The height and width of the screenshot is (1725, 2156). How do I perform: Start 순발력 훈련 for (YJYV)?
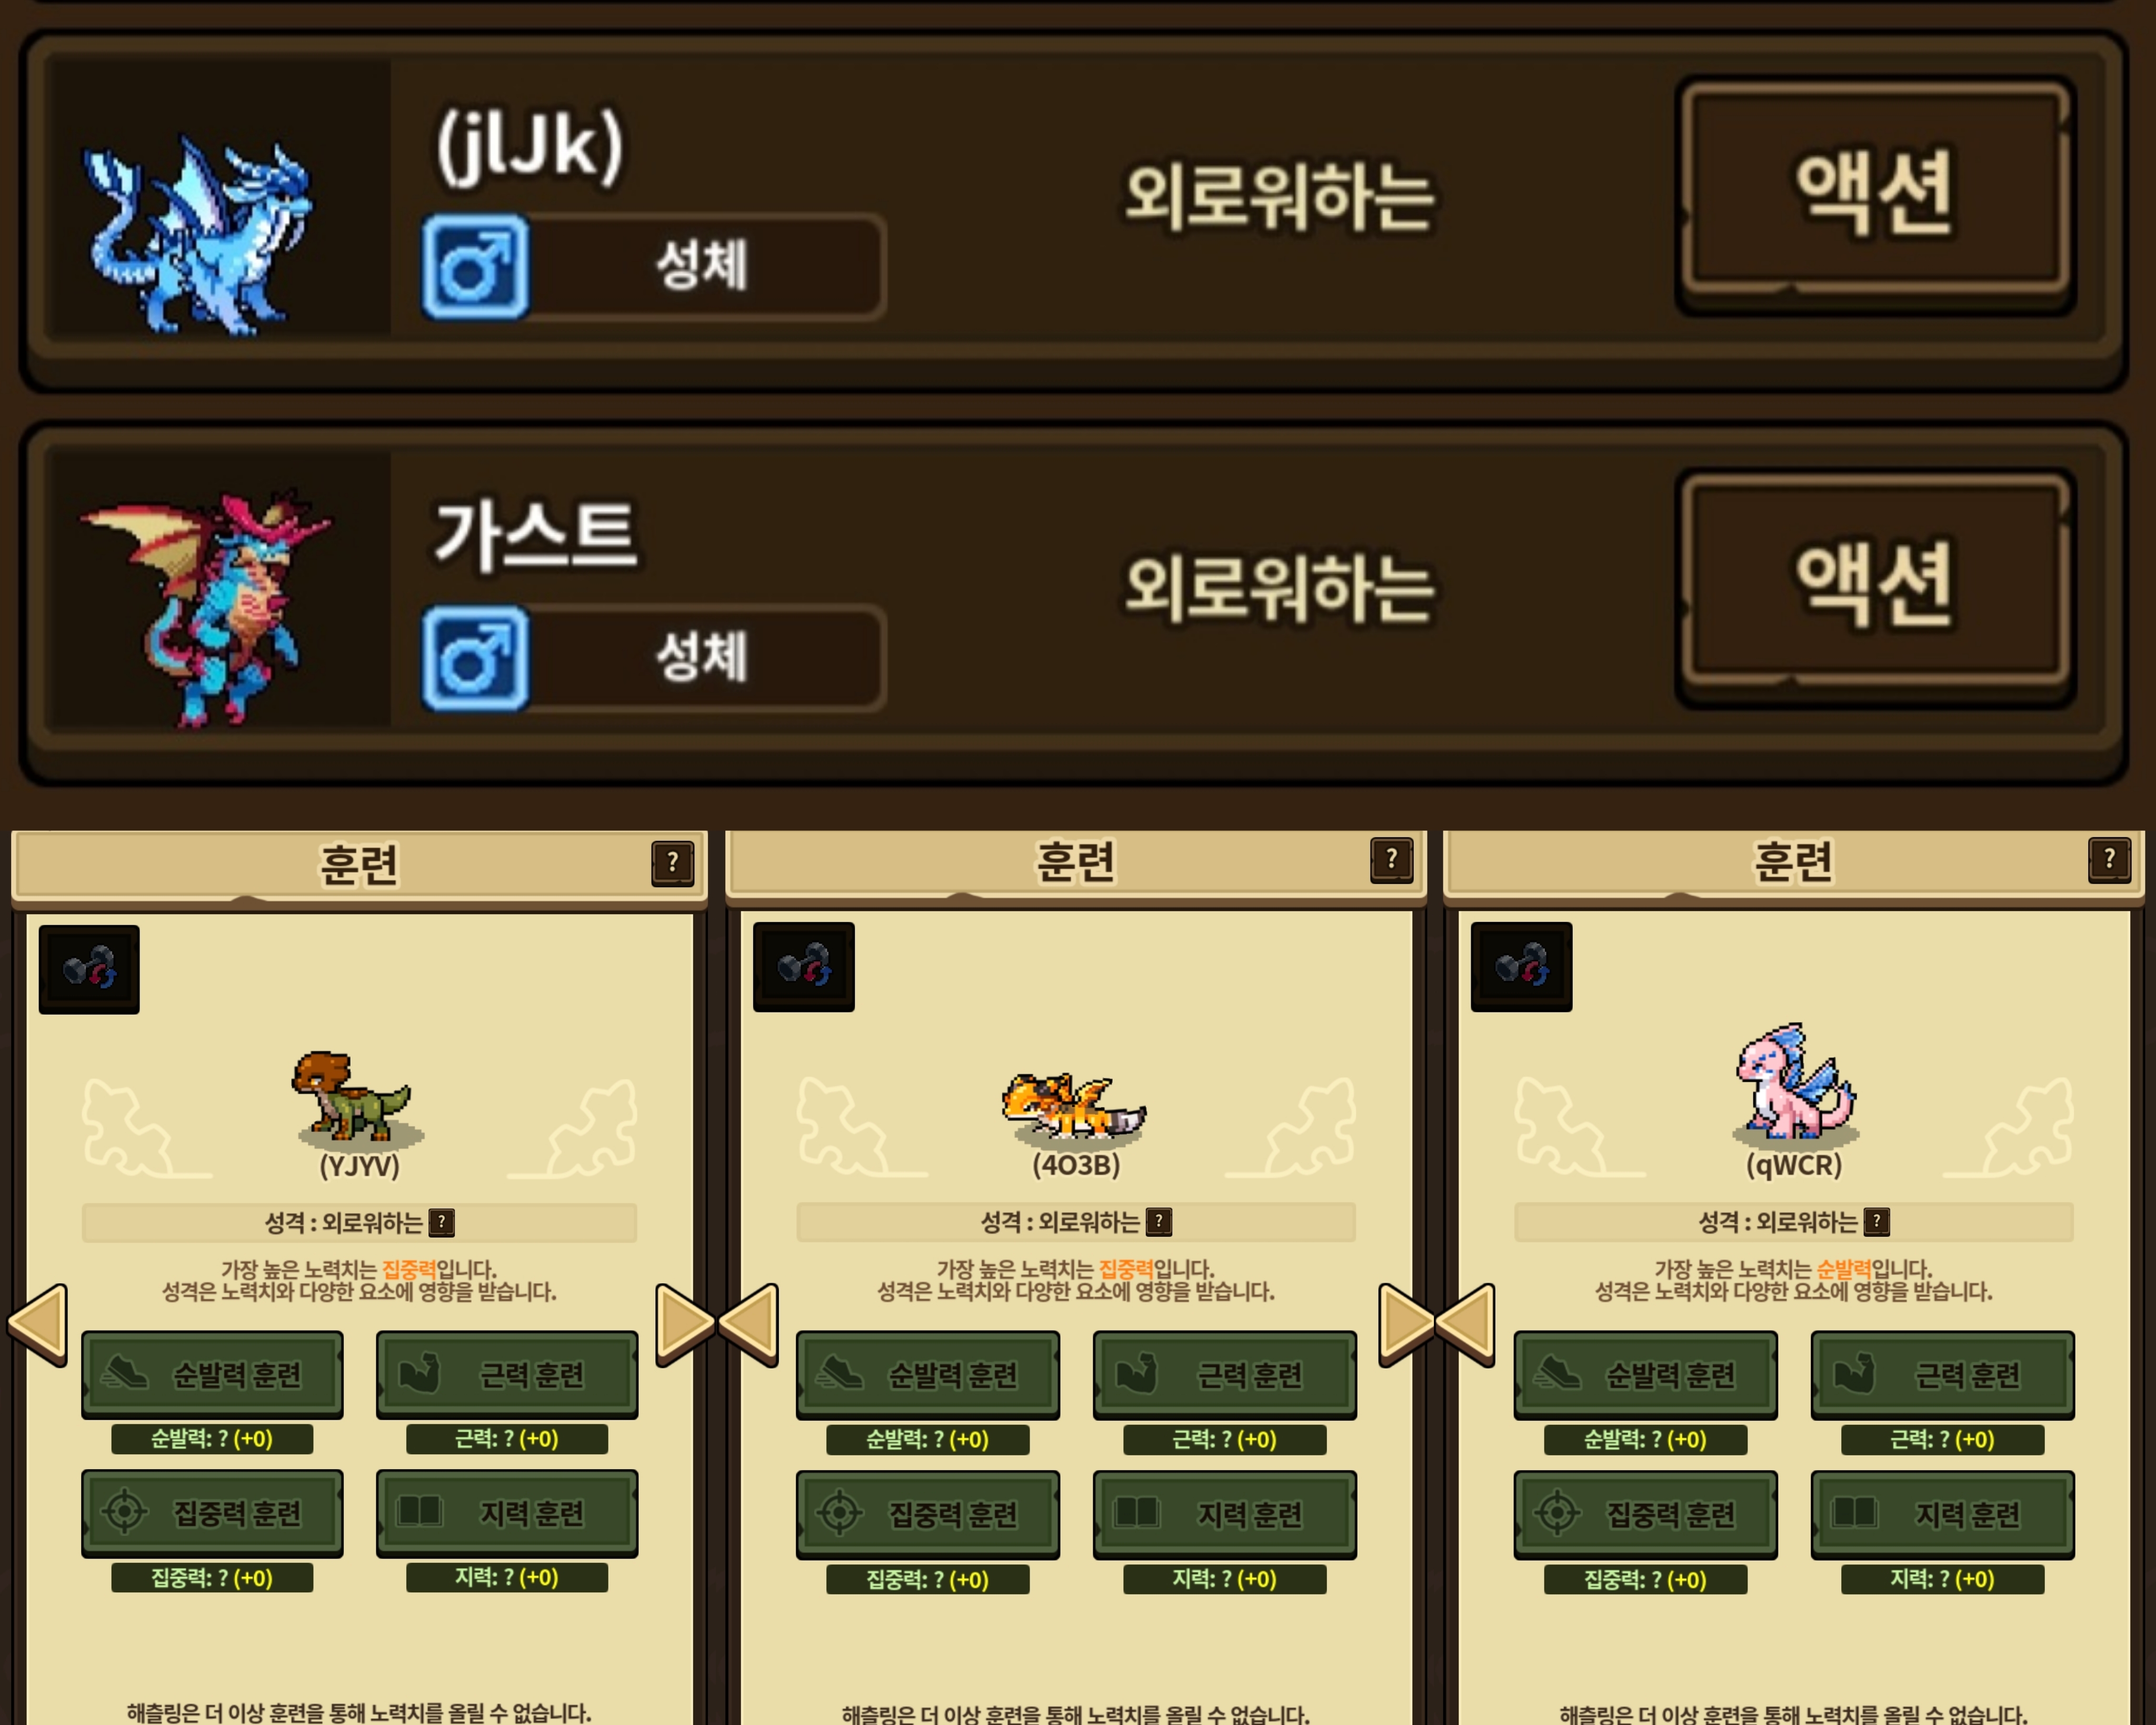(x=212, y=1375)
